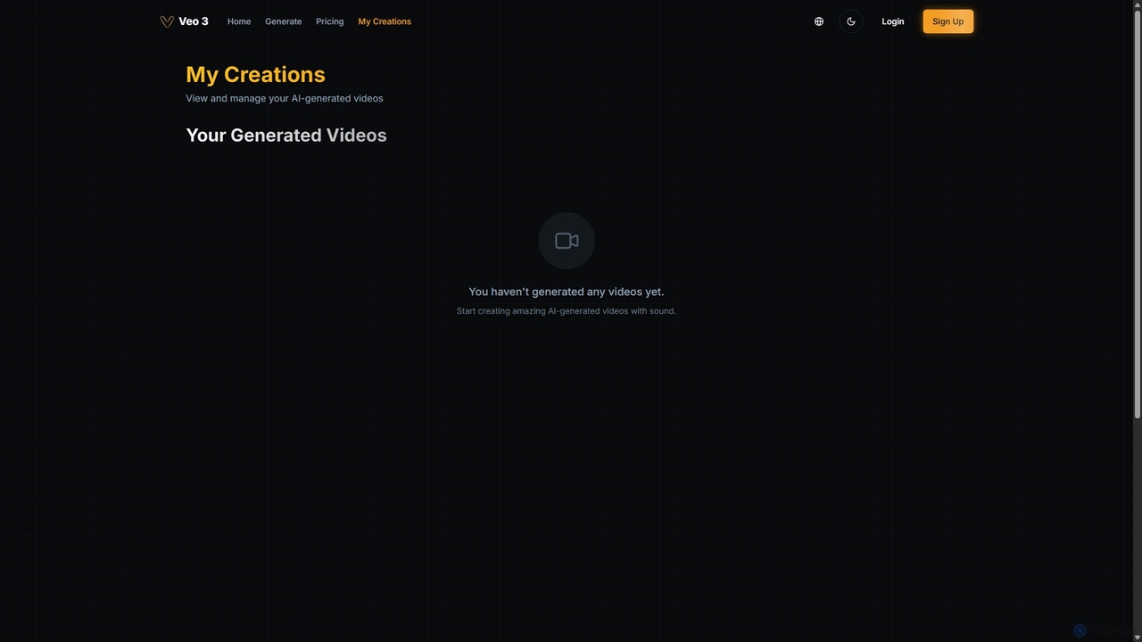1142x642 pixels.
Task: Click the Veo 3 brand name
Action: click(x=194, y=21)
